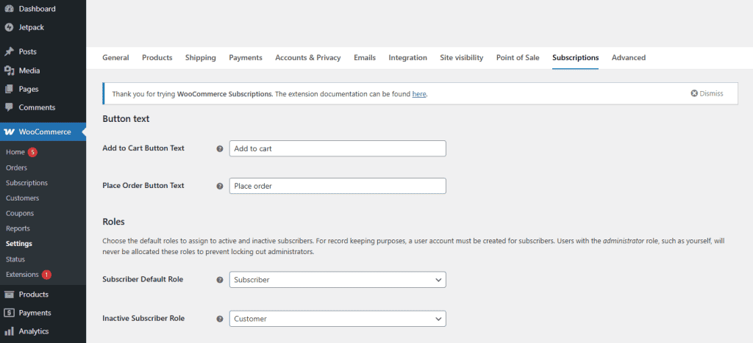Click the Jetpack menu label

click(x=31, y=27)
